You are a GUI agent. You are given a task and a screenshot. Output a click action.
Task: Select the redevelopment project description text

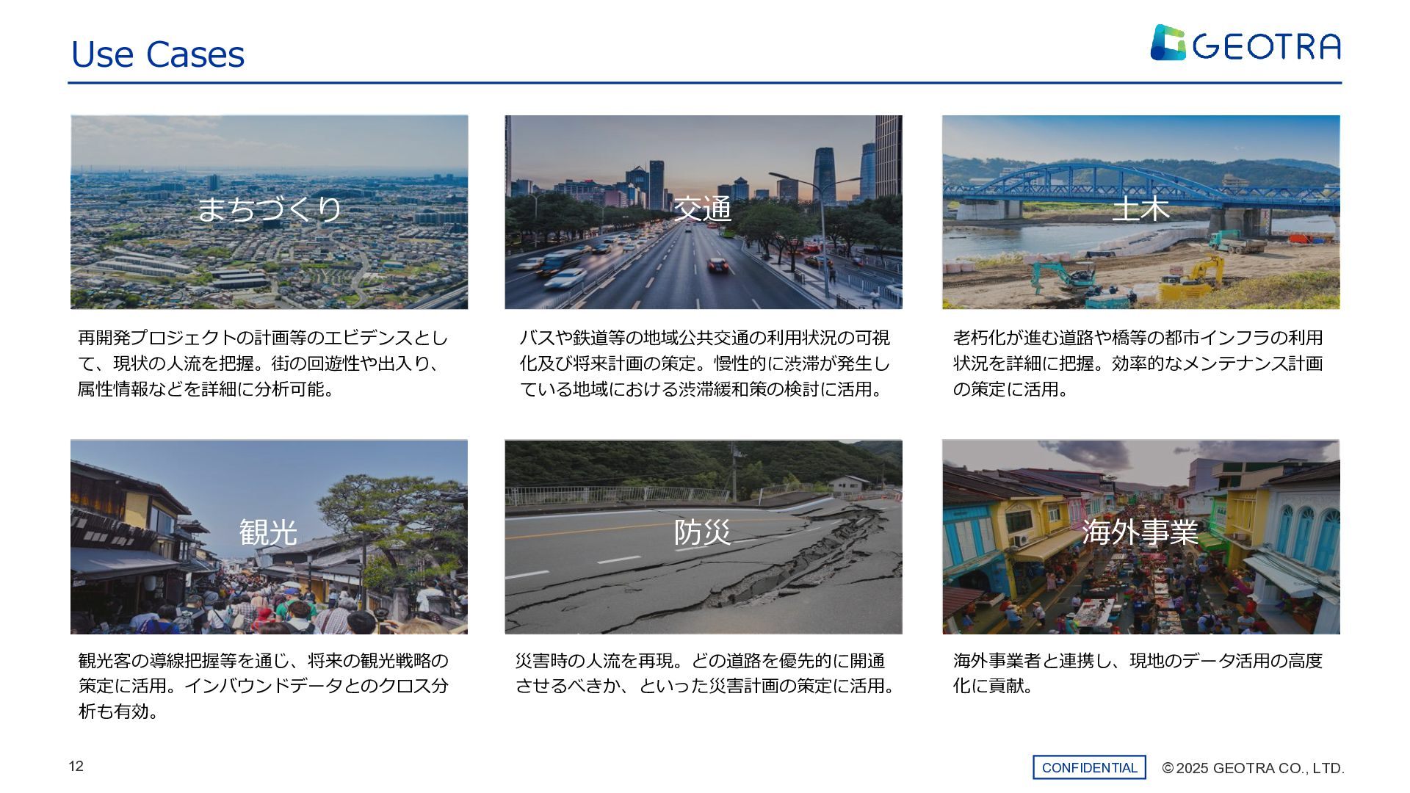tap(262, 363)
